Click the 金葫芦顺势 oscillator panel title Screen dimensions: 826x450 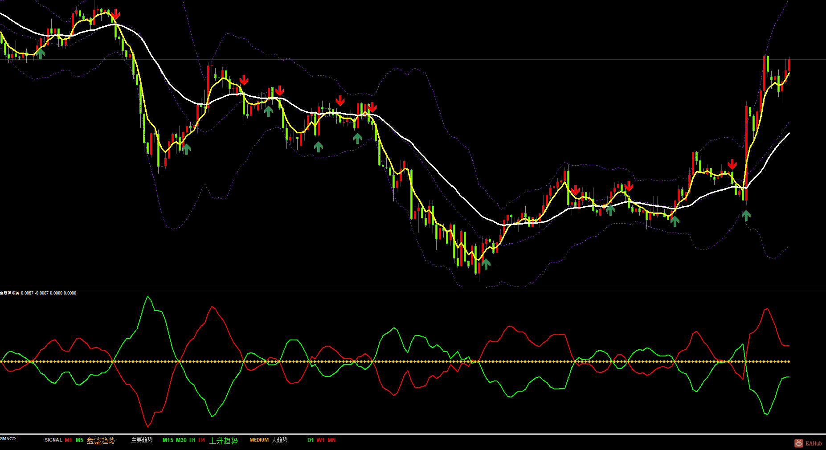tap(10, 293)
